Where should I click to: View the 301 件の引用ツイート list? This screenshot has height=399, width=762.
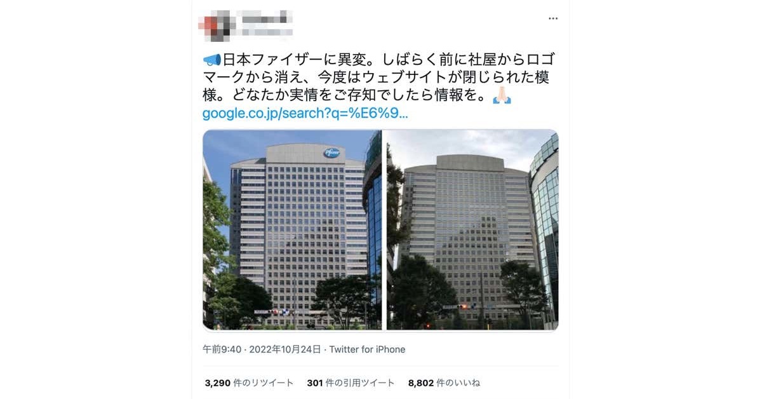click(351, 383)
